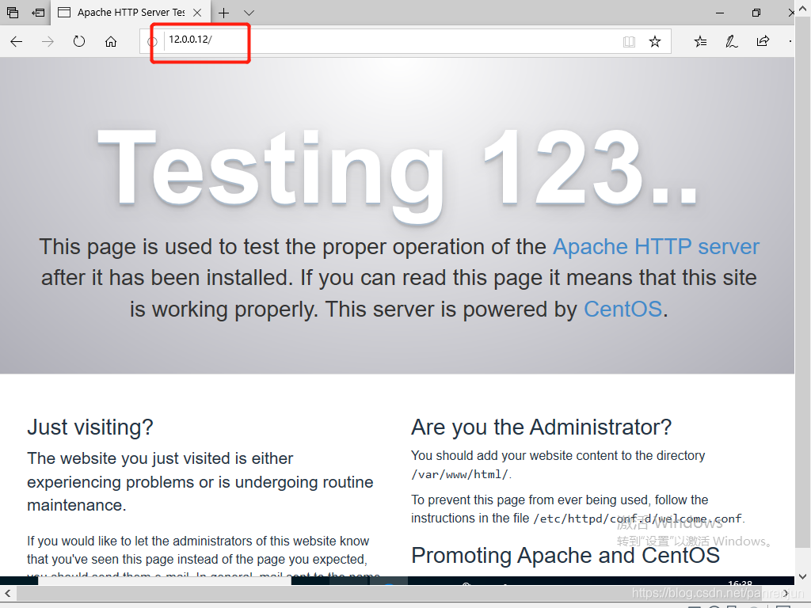The width and height of the screenshot is (811, 608).
Task: Open the favorites hub icon
Action: click(x=700, y=41)
